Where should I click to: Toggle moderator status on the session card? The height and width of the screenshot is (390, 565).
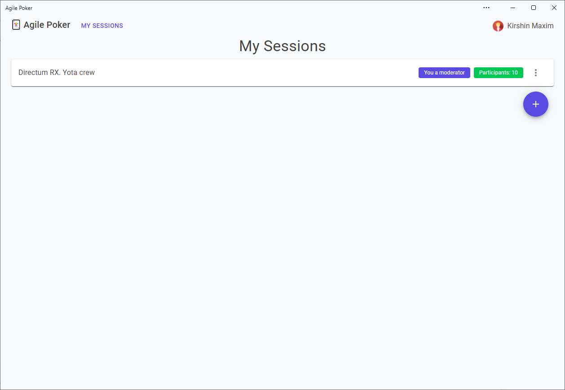click(x=444, y=72)
